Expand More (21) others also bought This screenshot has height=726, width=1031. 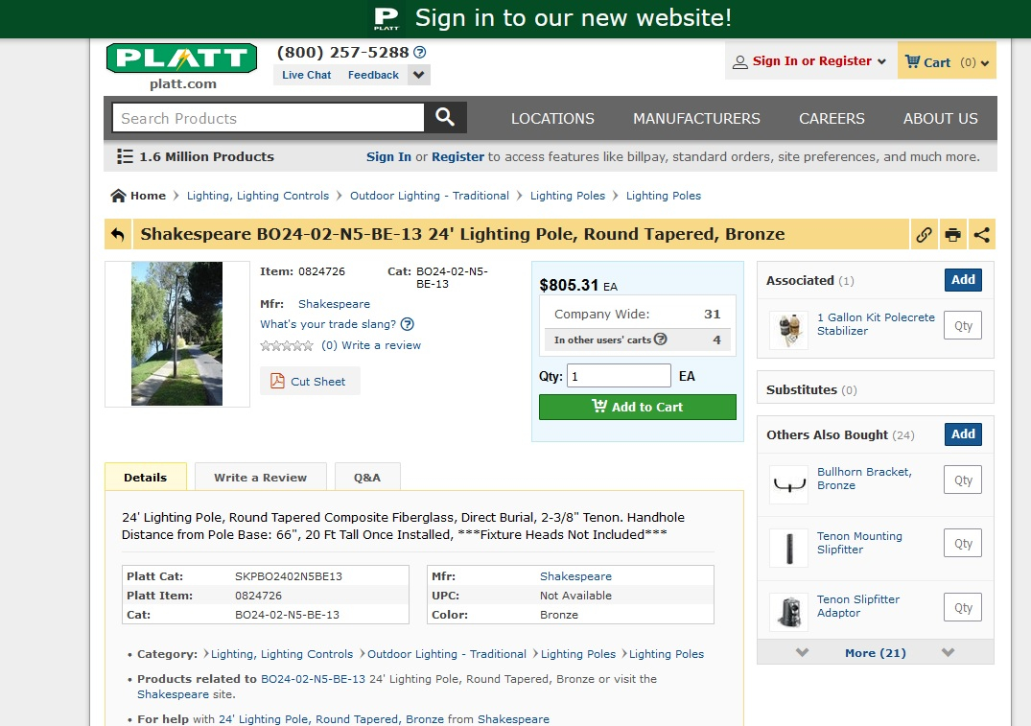876,652
